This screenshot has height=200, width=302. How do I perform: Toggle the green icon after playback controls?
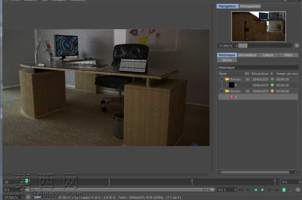click(x=284, y=190)
